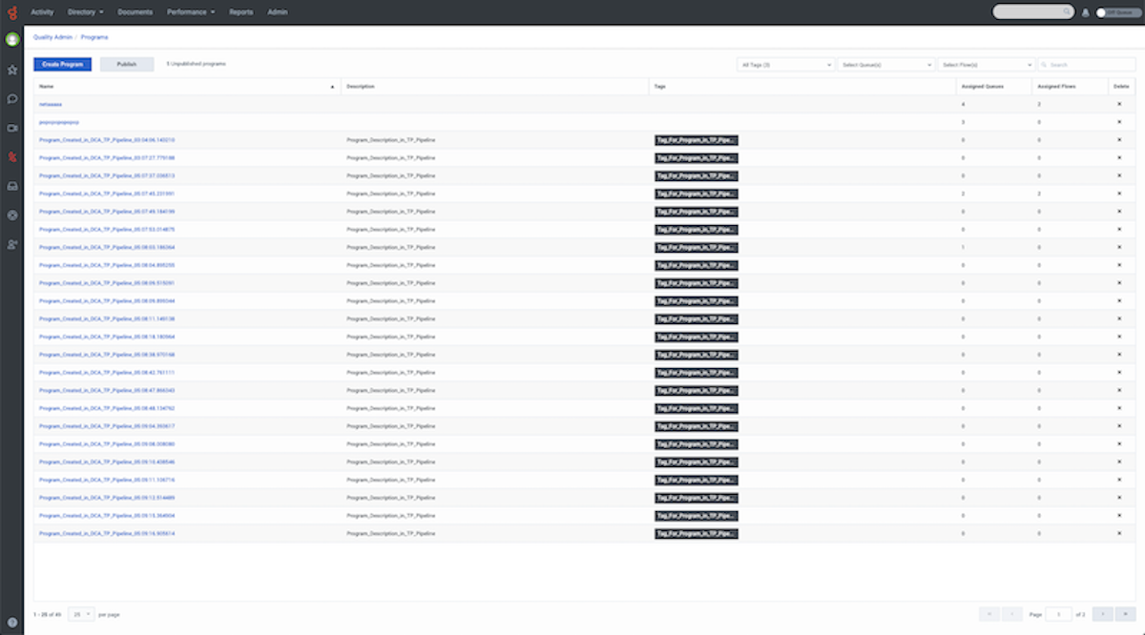Delete the netaaaaa program using its X
1145x635 pixels.
point(1119,104)
